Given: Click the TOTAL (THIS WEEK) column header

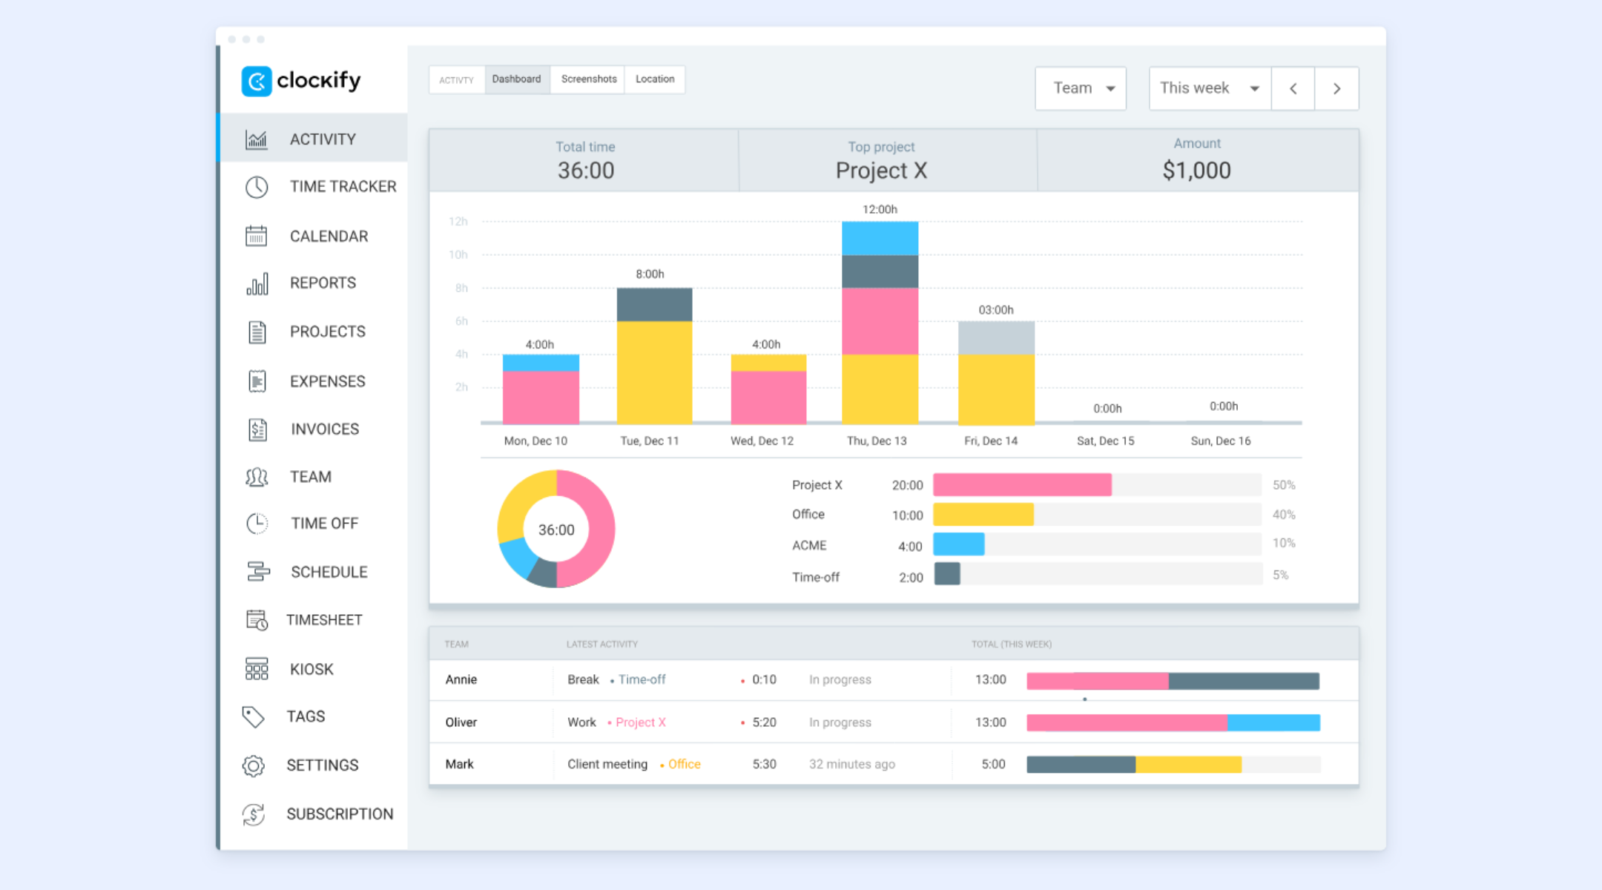Looking at the screenshot, I should click(1012, 644).
